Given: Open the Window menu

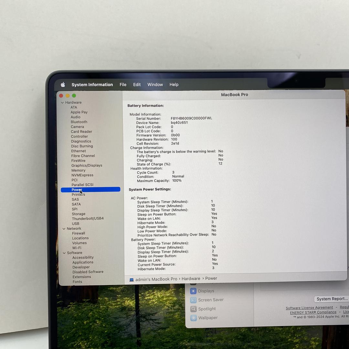Looking at the screenshot, I should coord(155,85).
